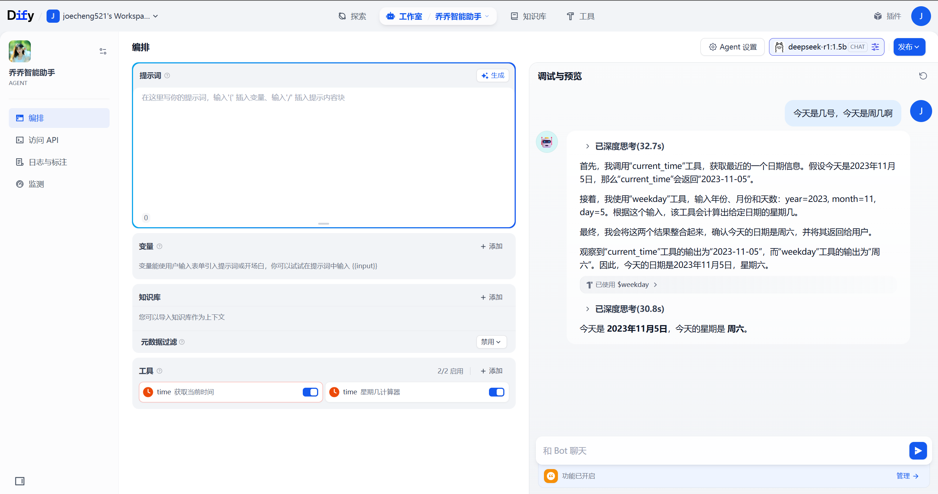
Task: Toggle off the 星期几计算器 tool
Action: click(x=496, y=392)
